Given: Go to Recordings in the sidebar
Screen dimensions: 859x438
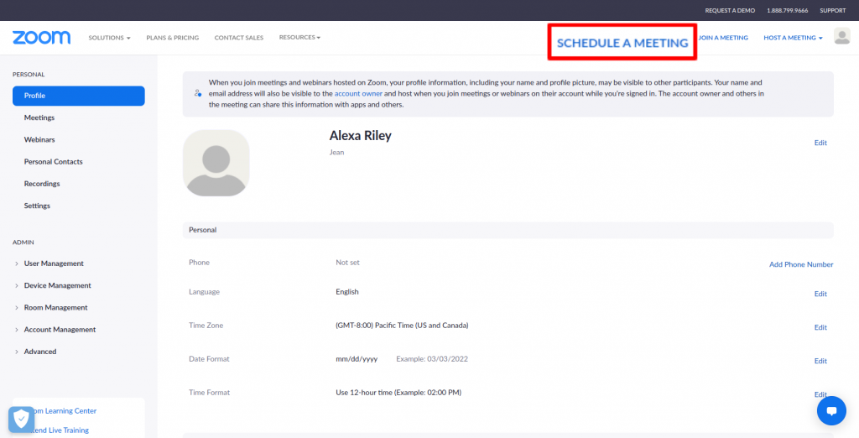Looking at the screenshot, I should pos(42,184).
